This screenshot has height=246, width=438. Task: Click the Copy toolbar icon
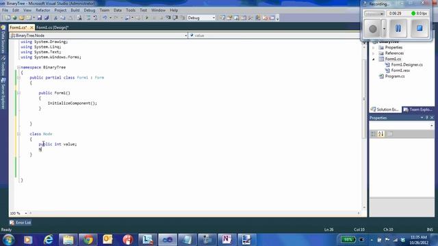click(x=62, y=18)
